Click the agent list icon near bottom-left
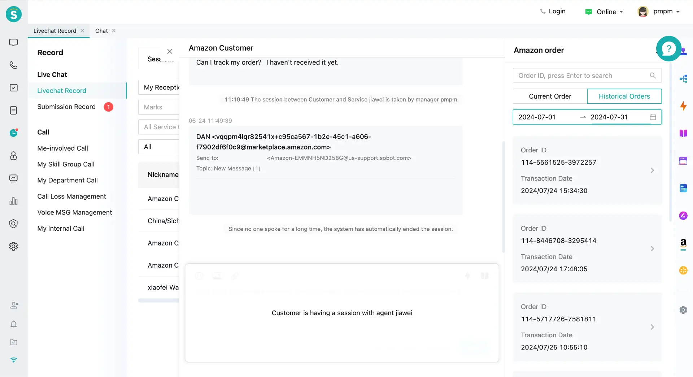The image size is (693, 377). click(14, 305)
